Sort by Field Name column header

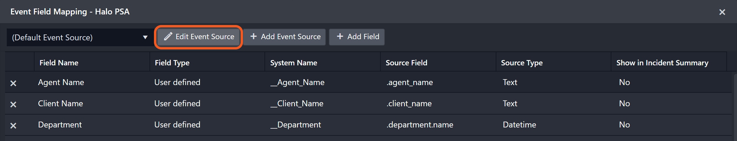59,63
